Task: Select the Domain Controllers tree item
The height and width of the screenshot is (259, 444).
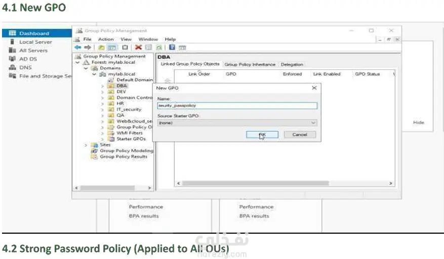Action: (x=135, y=97)
